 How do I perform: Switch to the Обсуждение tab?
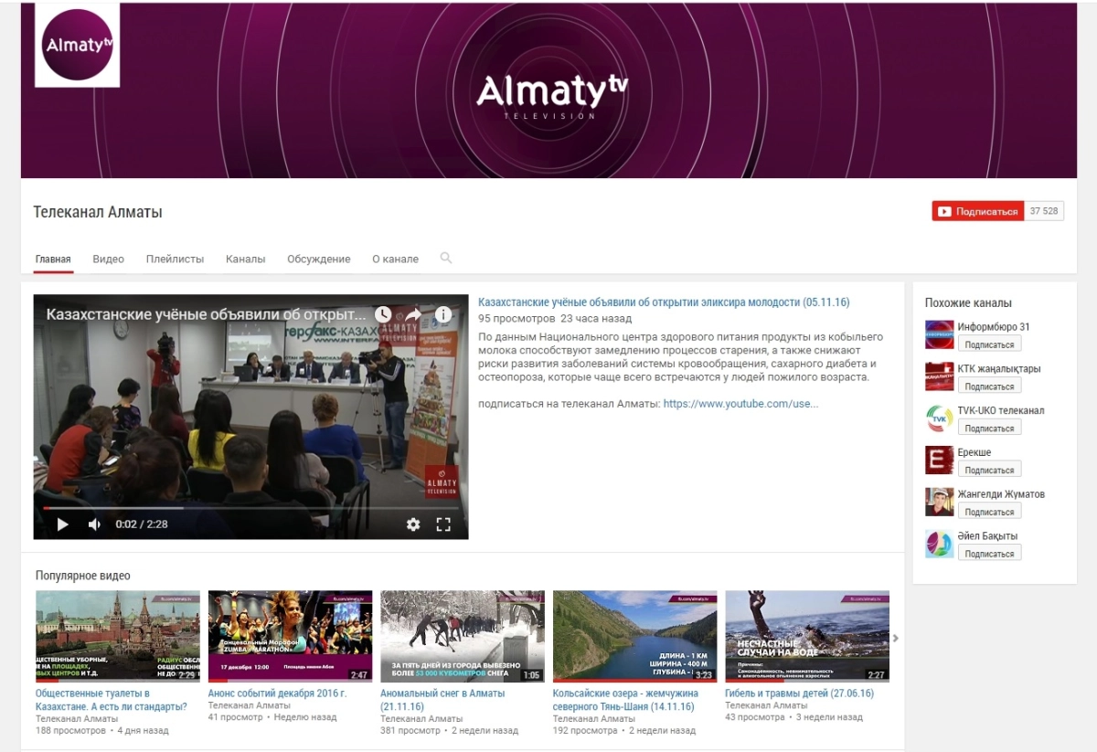(318, 259)
